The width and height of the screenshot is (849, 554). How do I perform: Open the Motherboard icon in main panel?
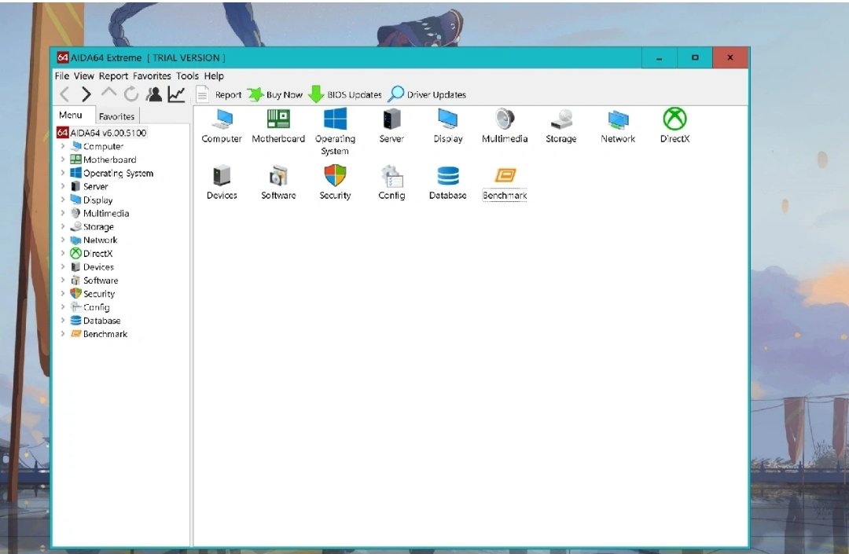click(x=278, y=119)
